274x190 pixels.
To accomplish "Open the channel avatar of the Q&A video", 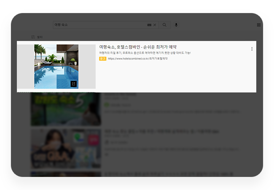I will pyautogui.click(x=107, y=143).
